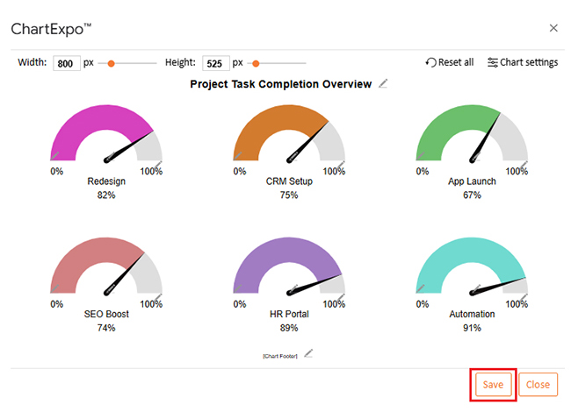Click the Project Task Completion Overview title
Image resolution: width=571 pixels, height=419 pixels.
281,84
